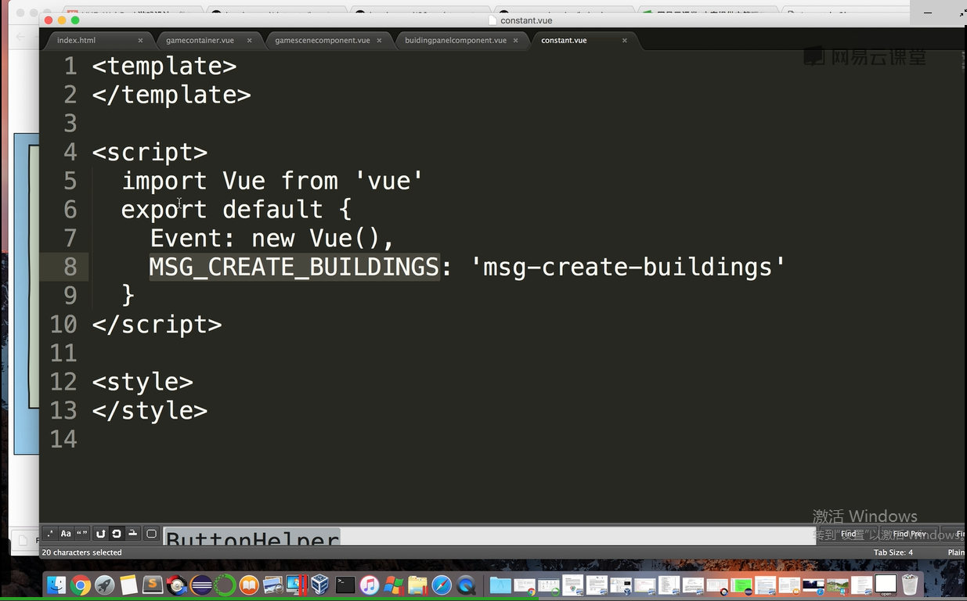Switch to gamescenecomponent.vue tab
This screenshot has height=601, width=967.
(322, 40)
